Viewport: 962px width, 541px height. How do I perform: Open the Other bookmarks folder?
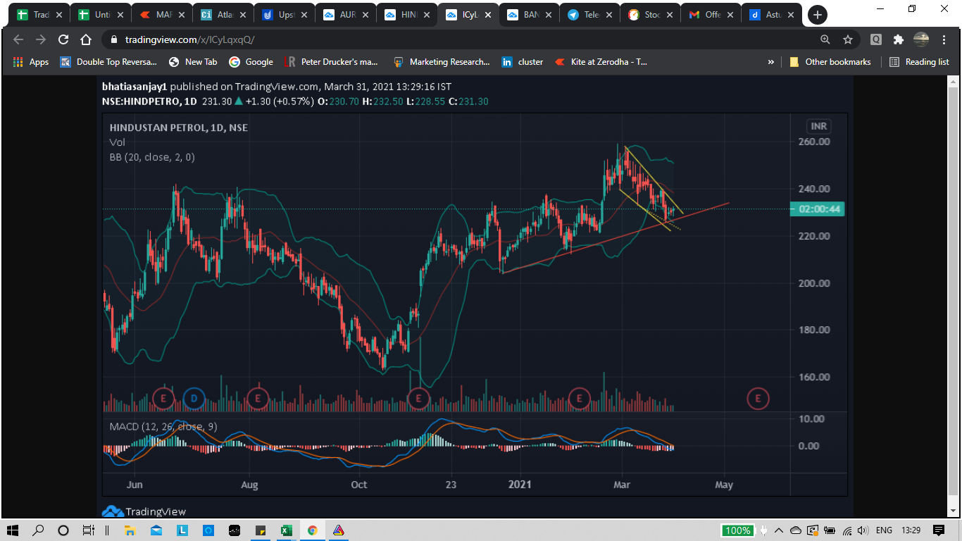coord(830,62)
